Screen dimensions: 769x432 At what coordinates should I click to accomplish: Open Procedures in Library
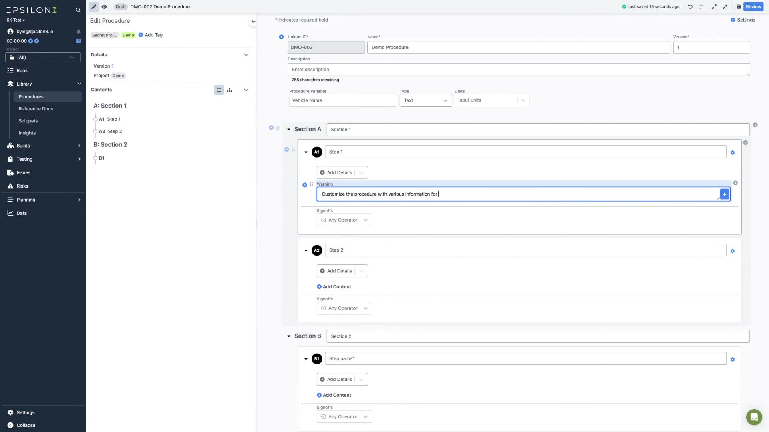(47, 97)
